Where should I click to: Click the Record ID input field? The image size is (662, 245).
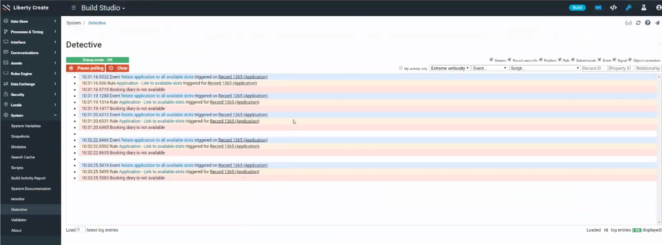tap(594, 68)
